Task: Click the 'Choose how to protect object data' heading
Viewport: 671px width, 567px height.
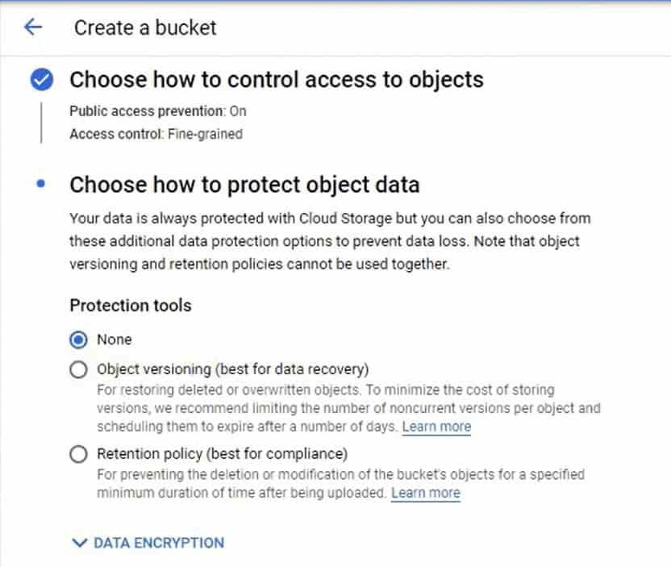Action: (x=244, y=185)
